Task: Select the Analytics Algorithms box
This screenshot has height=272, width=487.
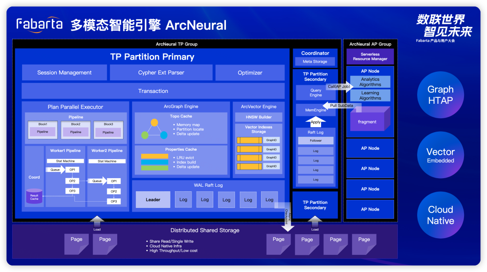Action: 370,82
